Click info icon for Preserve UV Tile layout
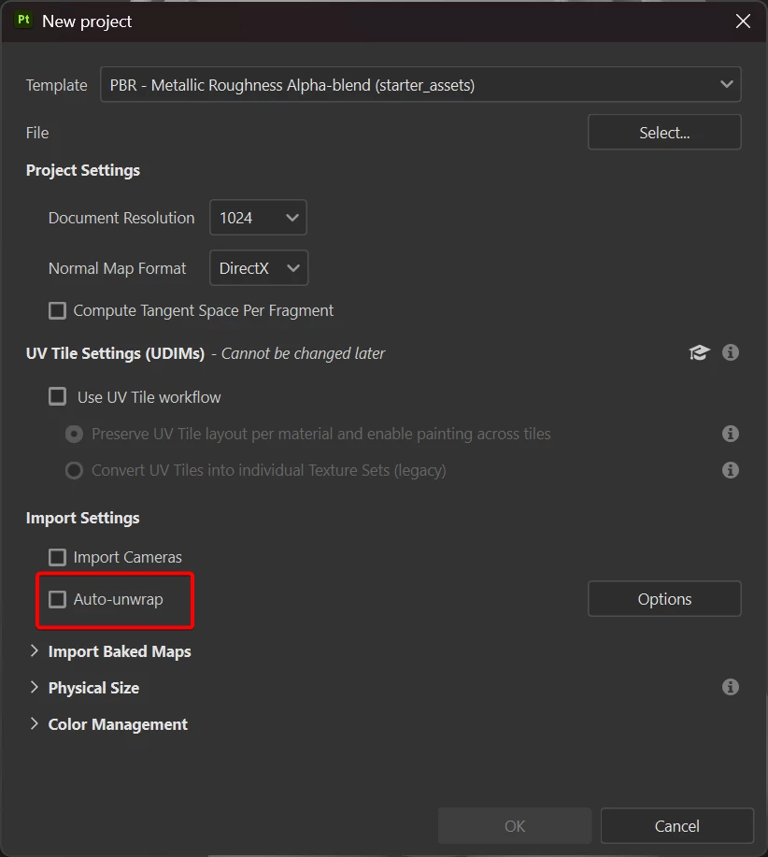The width and height of the screenshot is (768, 857). (x=731, y=434)
